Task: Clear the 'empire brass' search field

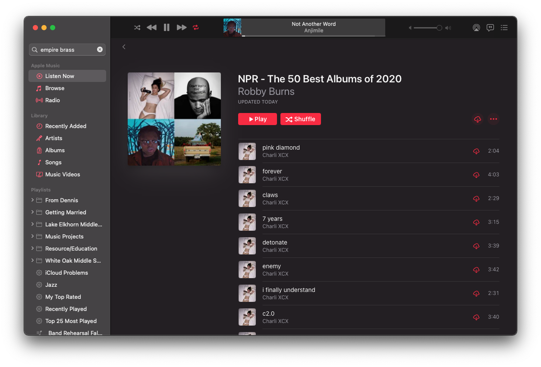Action: (x=100, y=49)
